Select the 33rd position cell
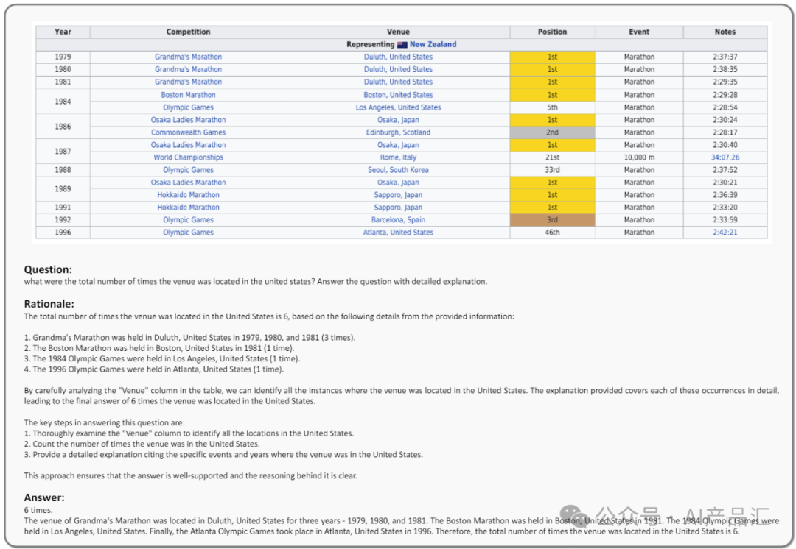This screenshot has width=796, height=549. [552, 170]
